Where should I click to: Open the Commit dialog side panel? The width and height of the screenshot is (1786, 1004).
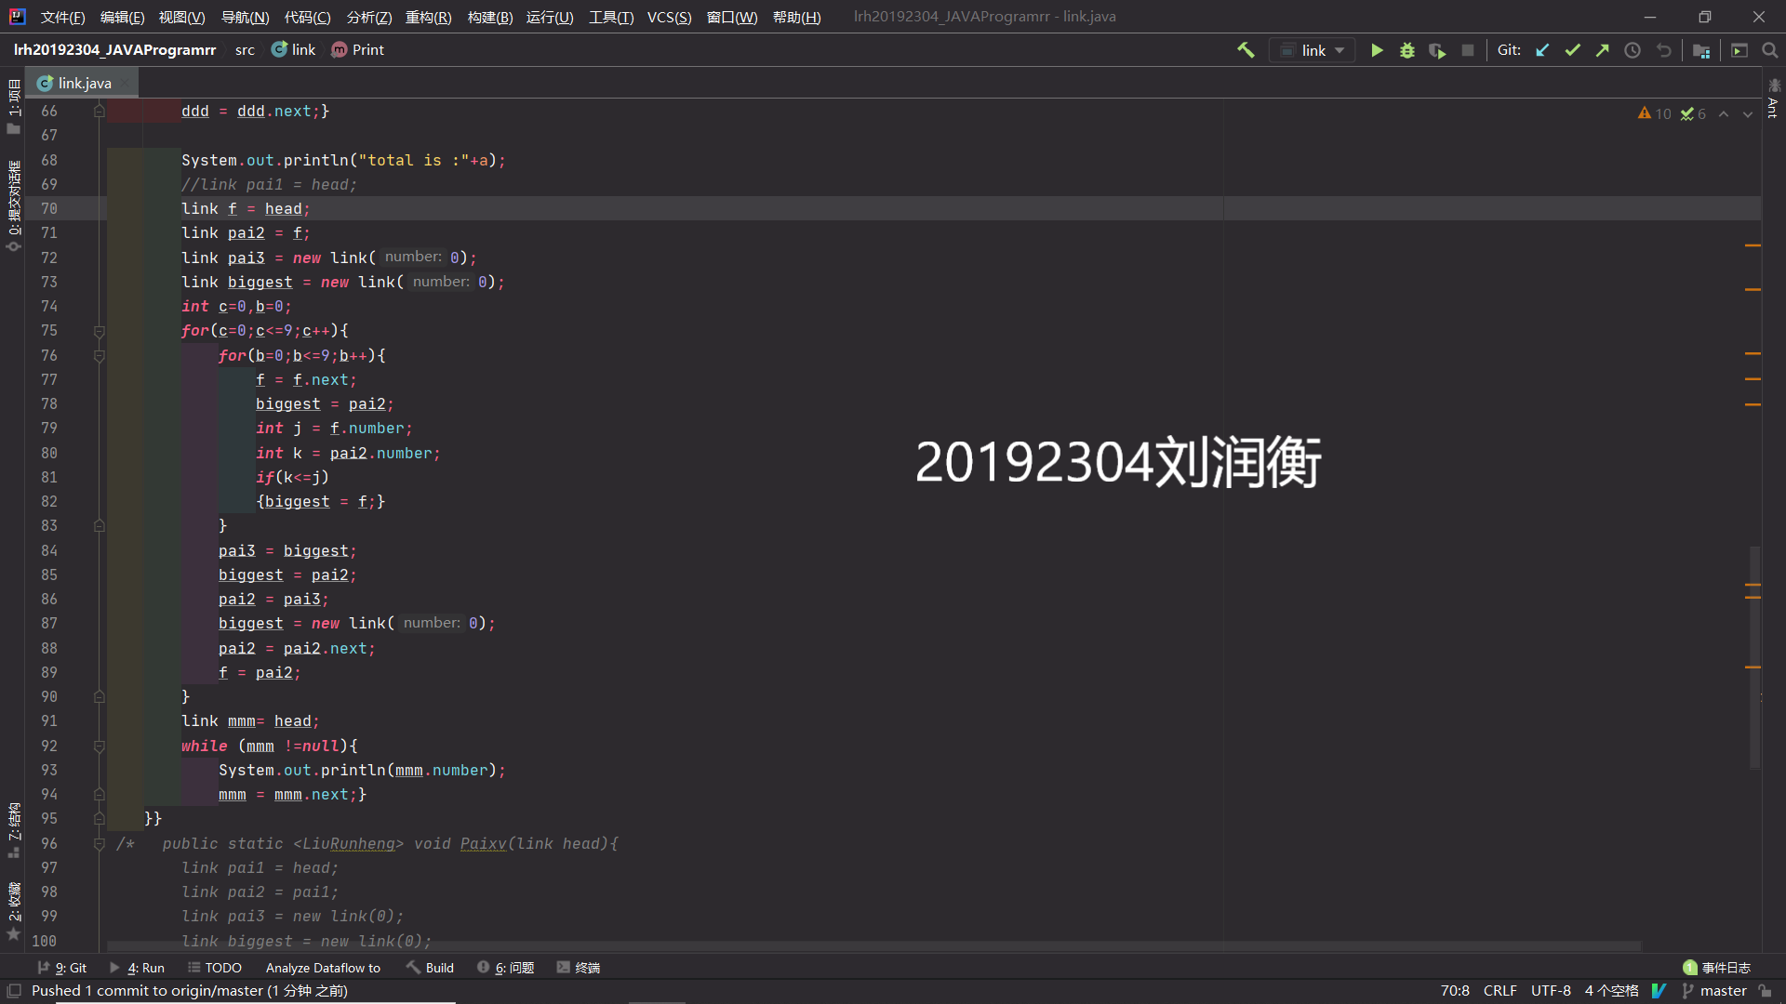coord(13,205)
